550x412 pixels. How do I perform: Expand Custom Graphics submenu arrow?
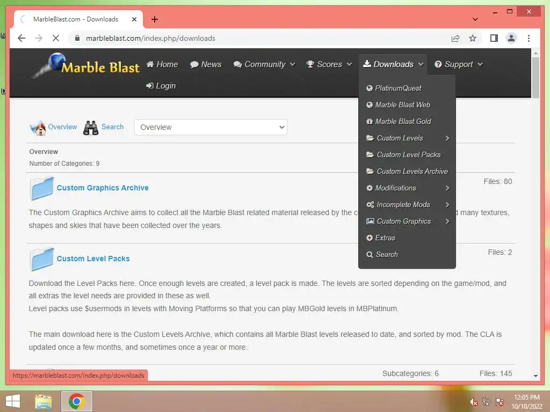[447, 222]
